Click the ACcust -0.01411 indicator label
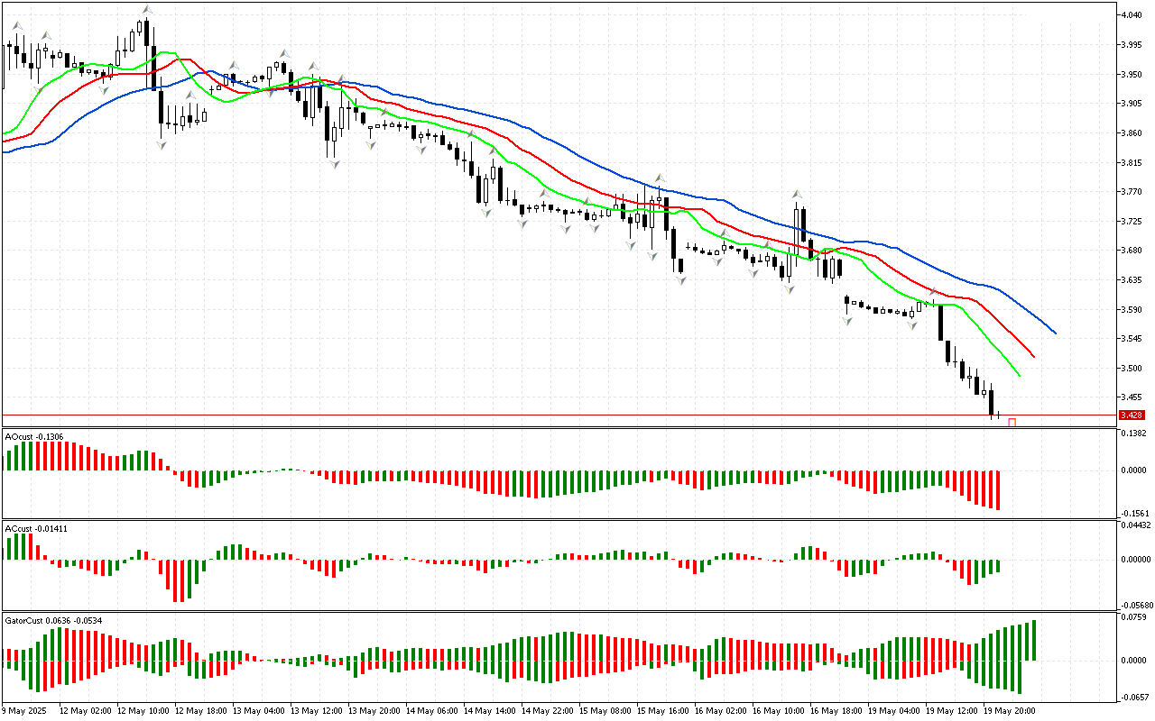 coord(36,528)
